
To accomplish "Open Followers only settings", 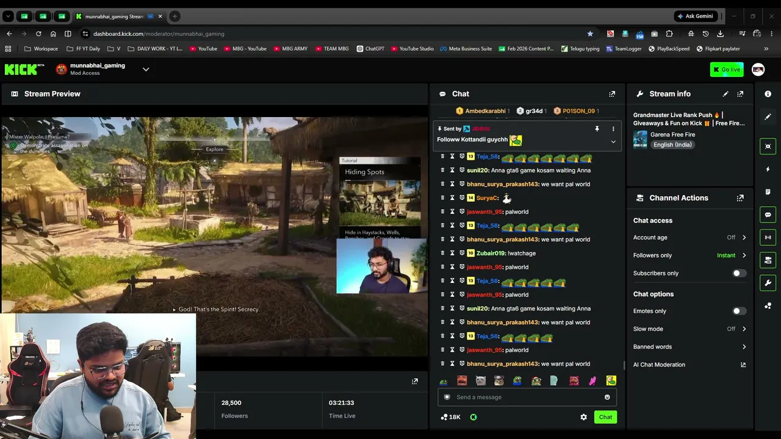I will [690, 255].
